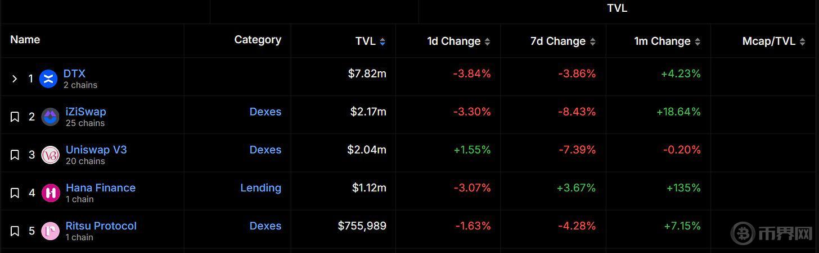
Task: Sort by 1d Change column
Action: point(487,42)
